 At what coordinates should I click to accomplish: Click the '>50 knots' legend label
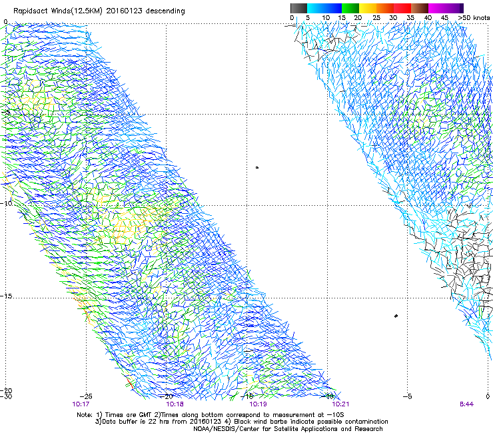click(474, 18)
